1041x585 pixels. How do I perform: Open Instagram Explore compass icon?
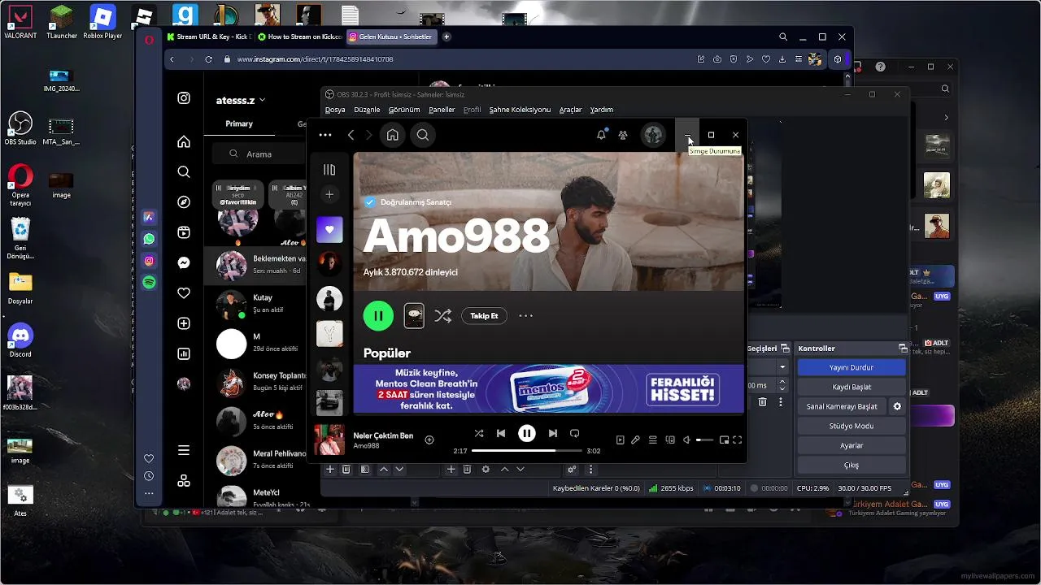[184, 202]
